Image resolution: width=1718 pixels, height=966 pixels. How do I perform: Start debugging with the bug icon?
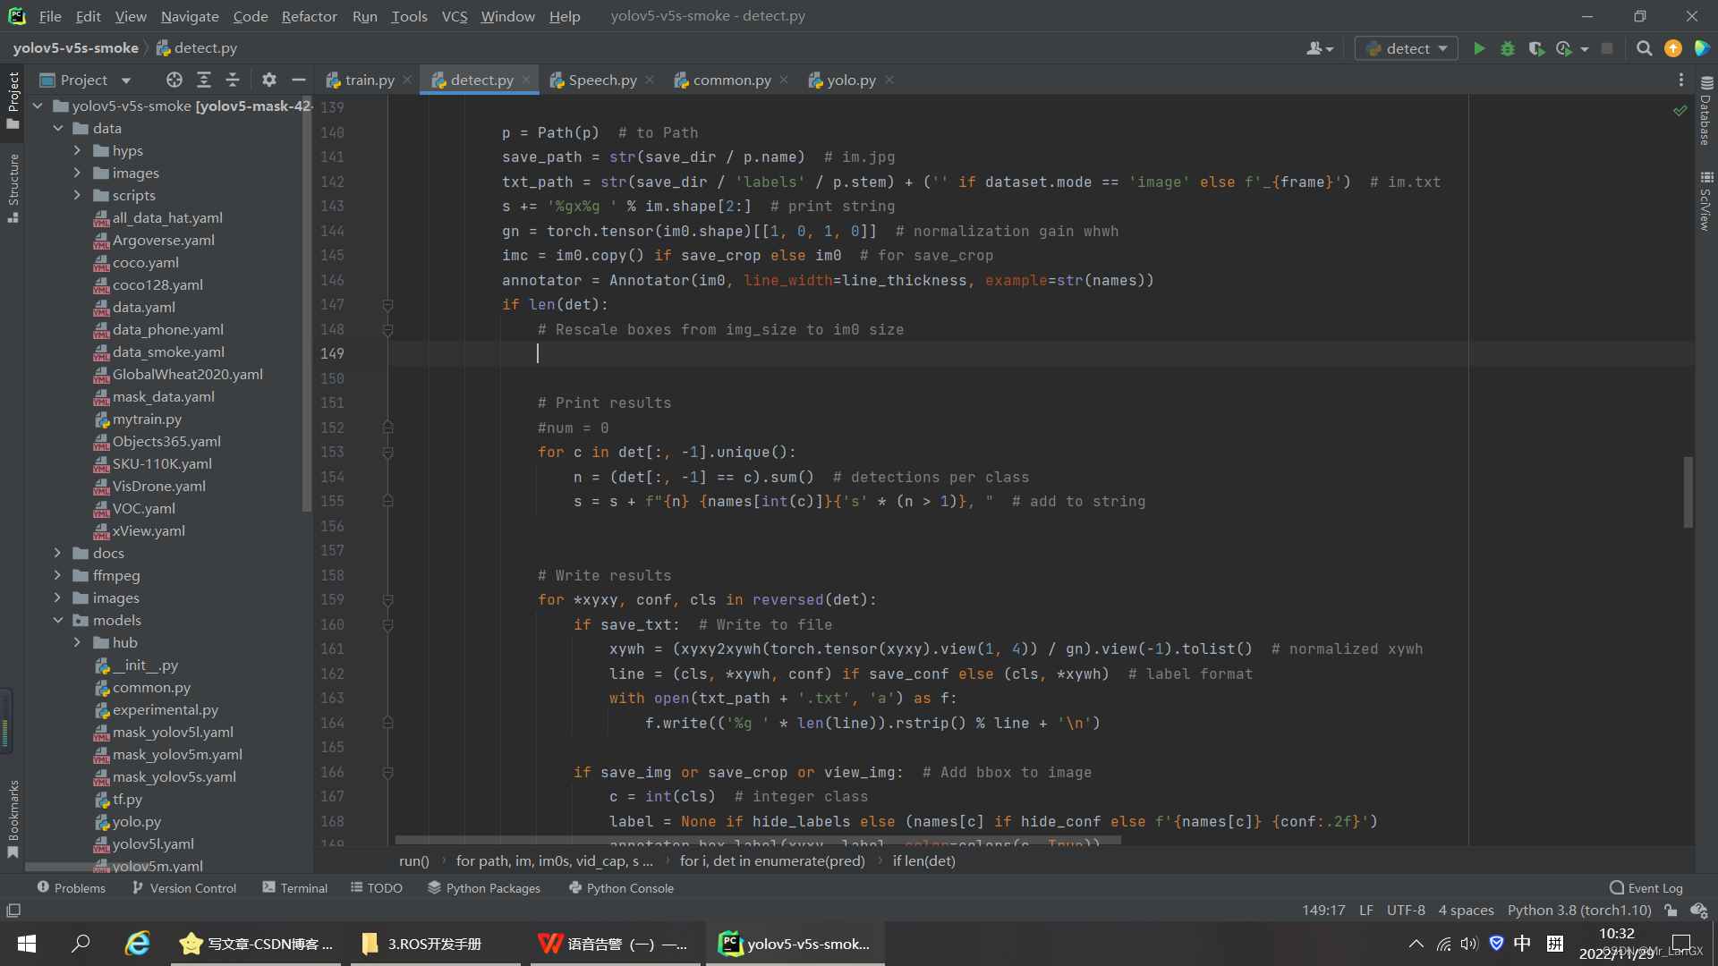click(x=1508, y=48)
